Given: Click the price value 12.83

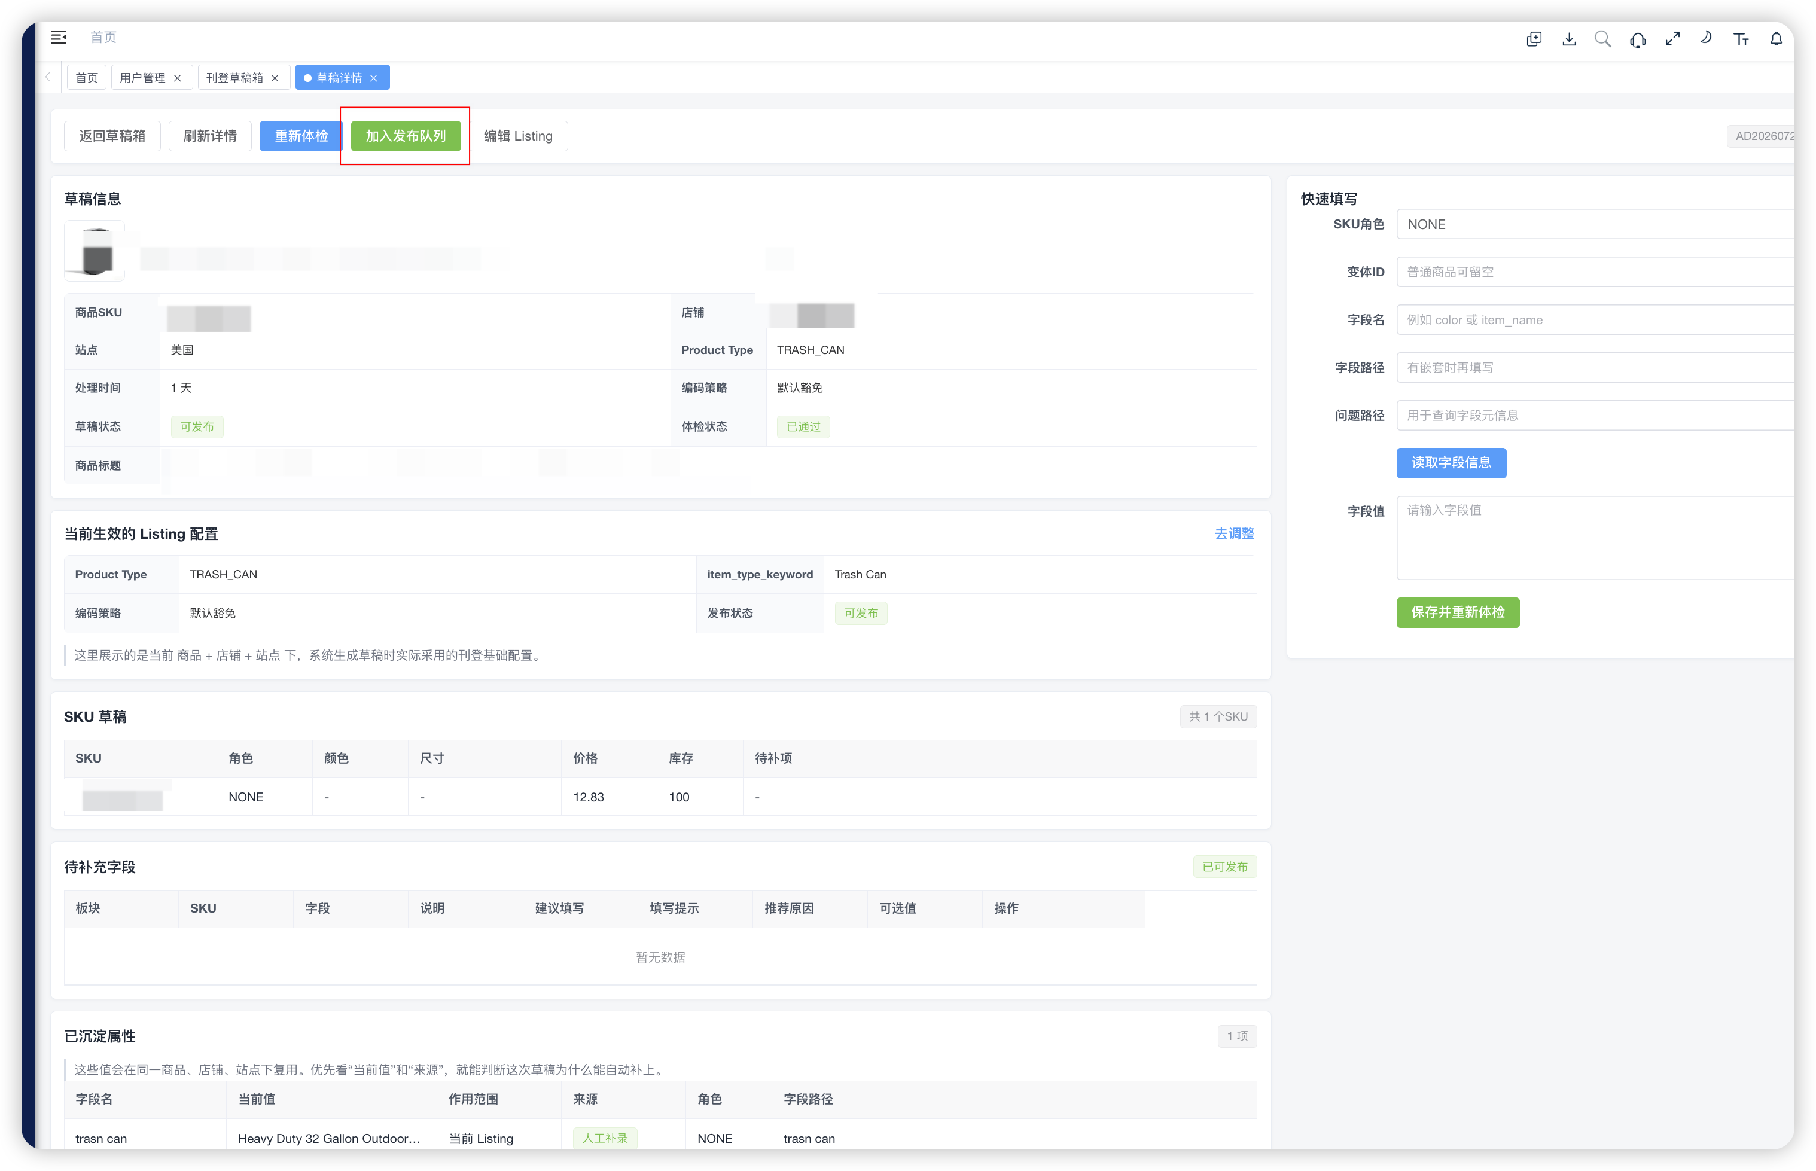Looking at the screenshot, I should pyautogui.click(x=589, y=797).
